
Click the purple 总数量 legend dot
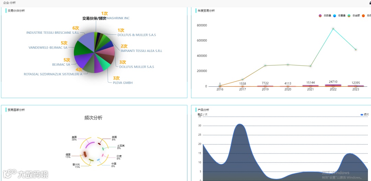320,15
